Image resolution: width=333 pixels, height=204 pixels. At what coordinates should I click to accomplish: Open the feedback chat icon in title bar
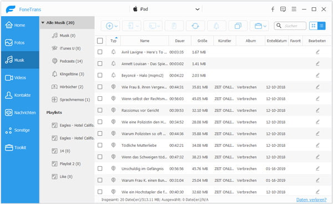point(283,9)
